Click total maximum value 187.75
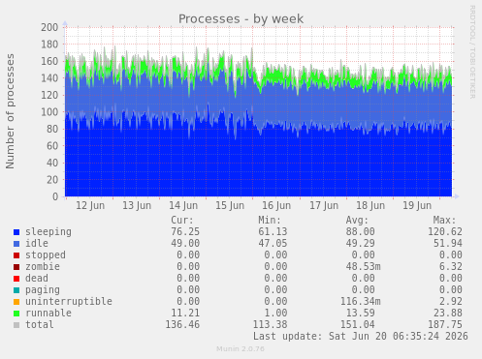Image resolution: width=482 pixels, height=359 pixels. tap(445, 324)
